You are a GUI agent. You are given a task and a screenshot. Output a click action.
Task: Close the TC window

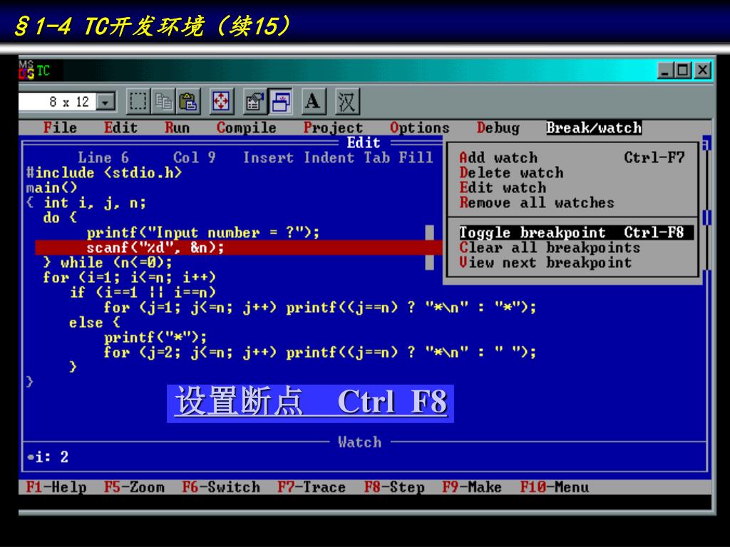pyautogui.click(x=702, y=71)
